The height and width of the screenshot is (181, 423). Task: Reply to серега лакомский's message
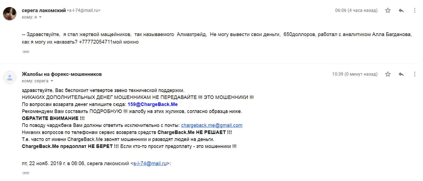tap(401, 10)
